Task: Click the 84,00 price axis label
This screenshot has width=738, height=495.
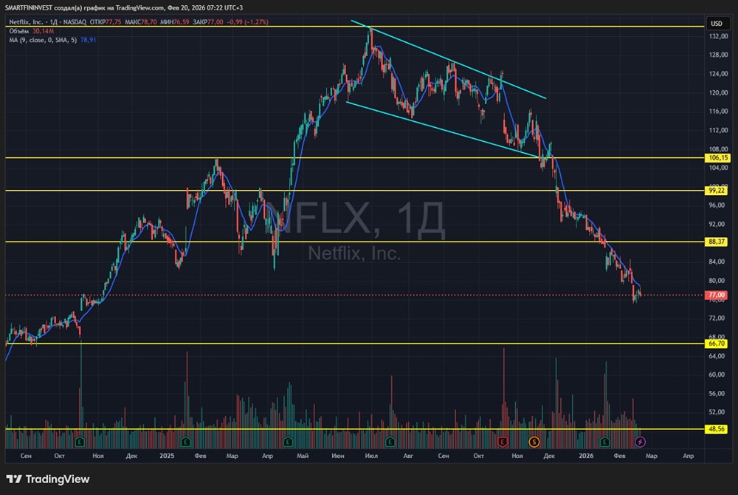Action: pyautogui.click(x=718, y=262)
